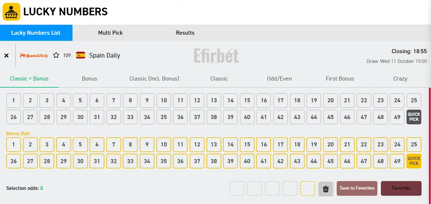The width and height of the screenshot is (431, 204).
Task: Click the yellow dashed bonus selection slot
Action: point(308,188)
